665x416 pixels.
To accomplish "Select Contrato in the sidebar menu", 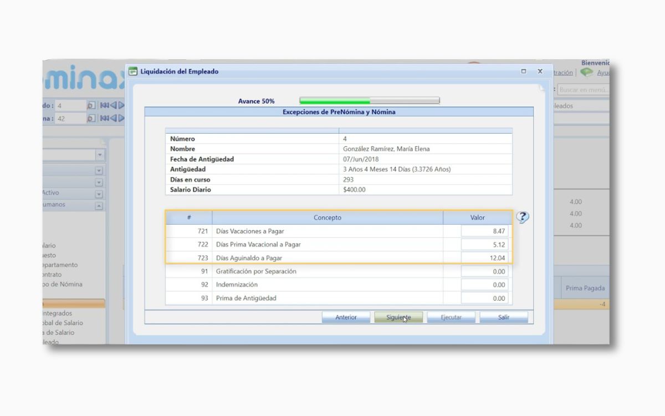I will click(x=53, y=275).
